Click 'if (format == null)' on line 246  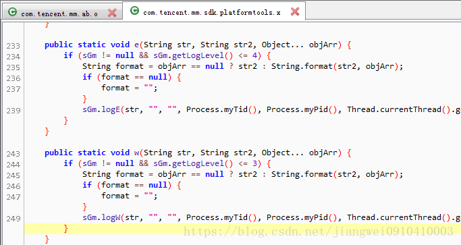(127, 186)
